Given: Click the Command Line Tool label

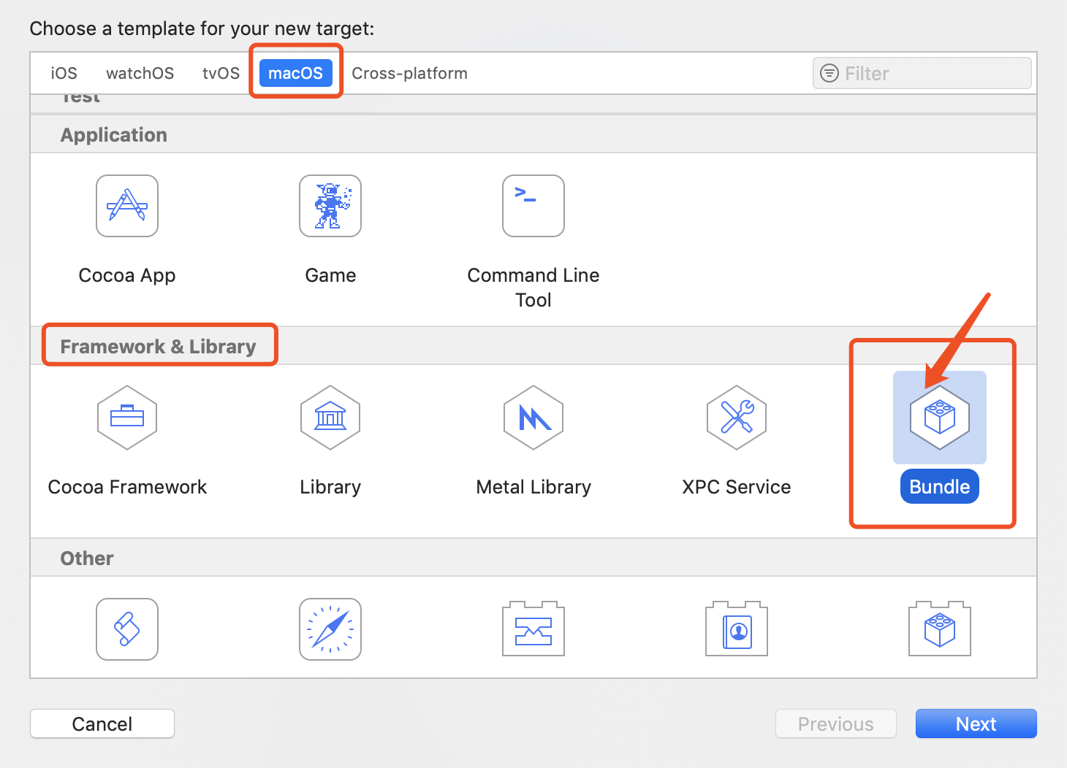Looking at the screenshot, I should (x=533, y=288).
